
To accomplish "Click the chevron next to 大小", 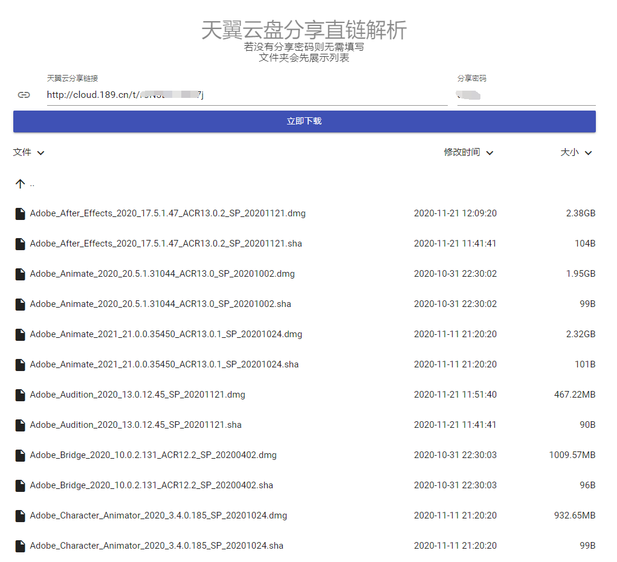I will (x=588, y=153).
